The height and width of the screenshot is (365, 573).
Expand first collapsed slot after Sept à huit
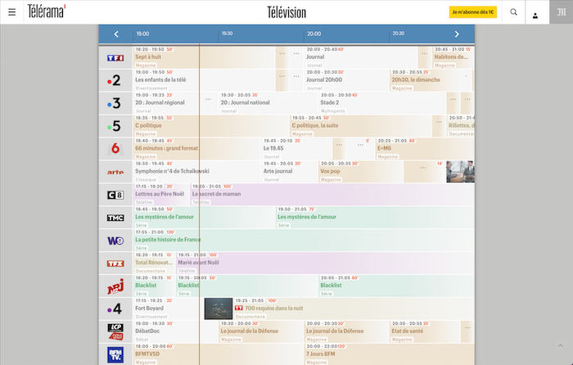pyautogui.click(x=282, y=54)
